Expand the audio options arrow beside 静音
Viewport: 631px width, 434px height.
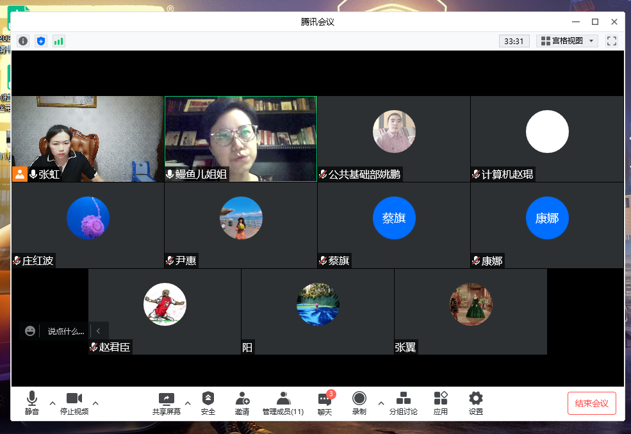click(x=53, y=403)
